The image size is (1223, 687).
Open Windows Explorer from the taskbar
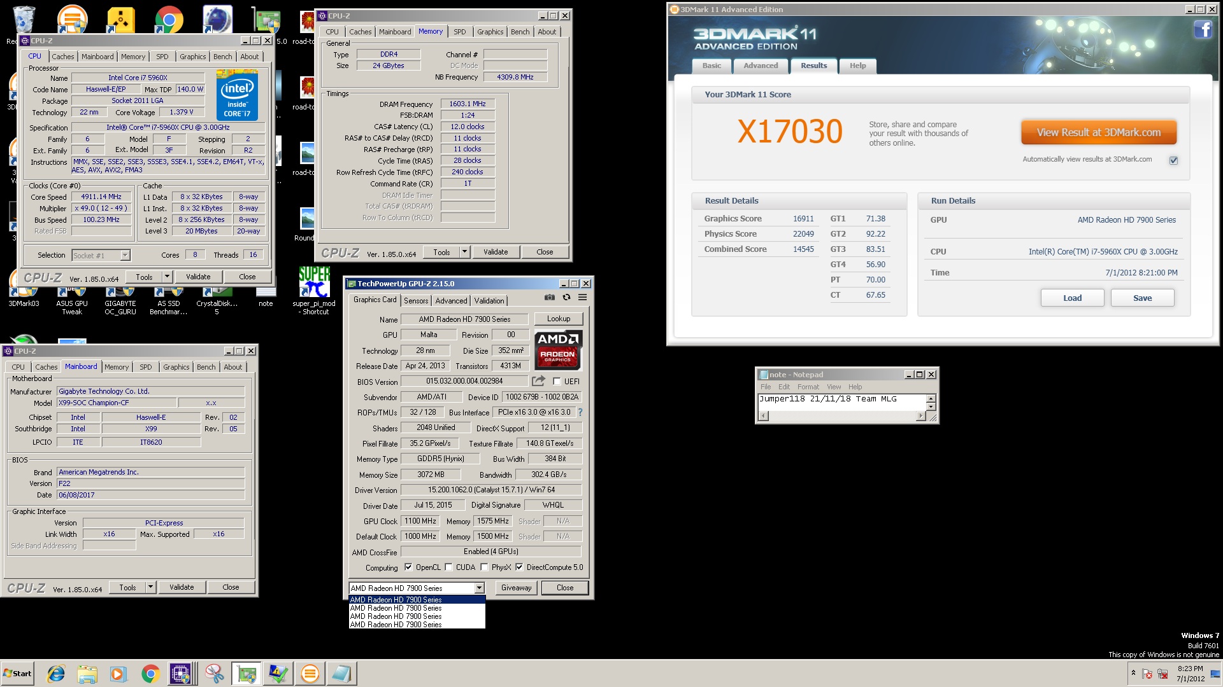87,674
